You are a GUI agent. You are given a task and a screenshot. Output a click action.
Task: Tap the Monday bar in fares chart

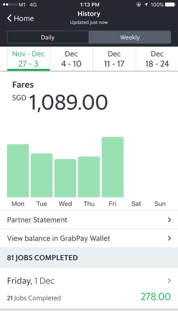click(x=18, y=171)
